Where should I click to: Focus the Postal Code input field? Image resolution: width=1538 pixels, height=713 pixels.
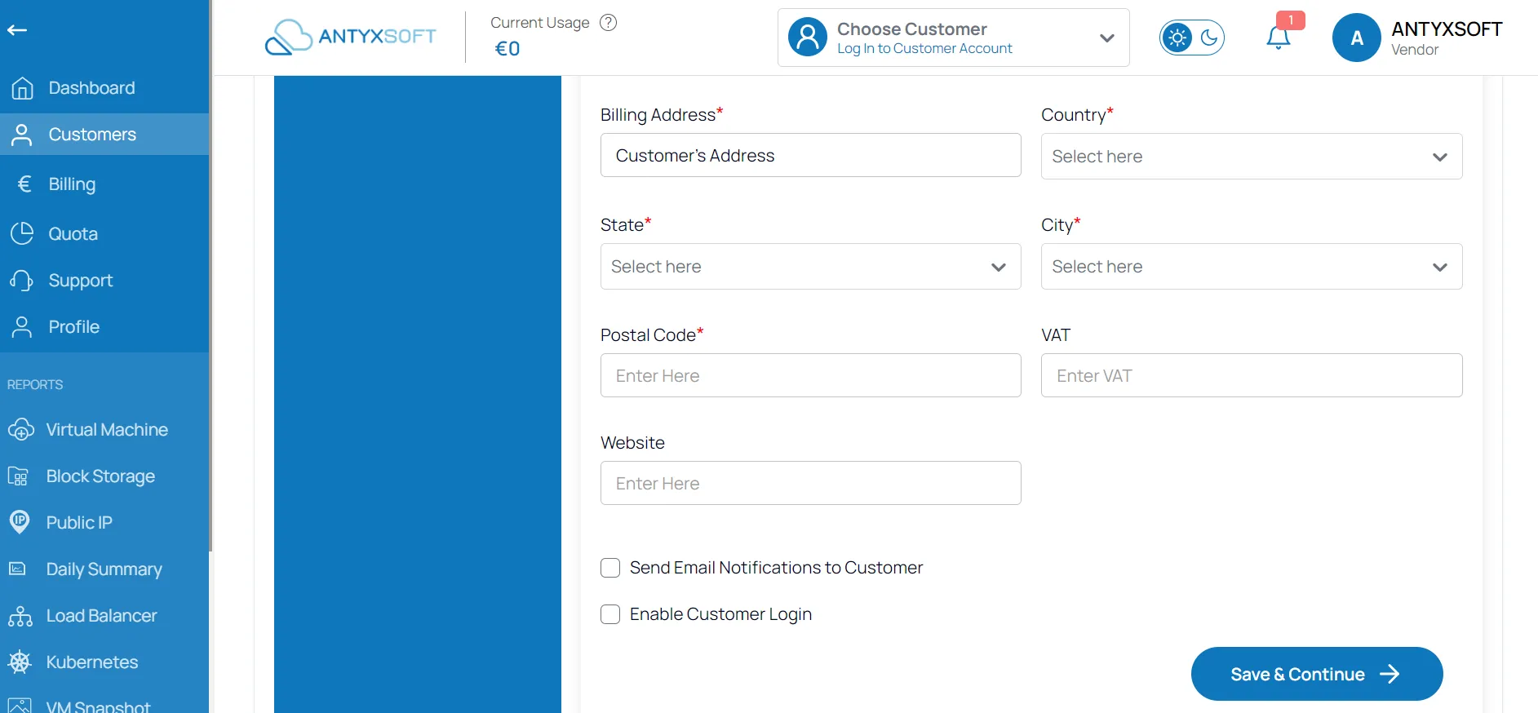tap(810, 375)
